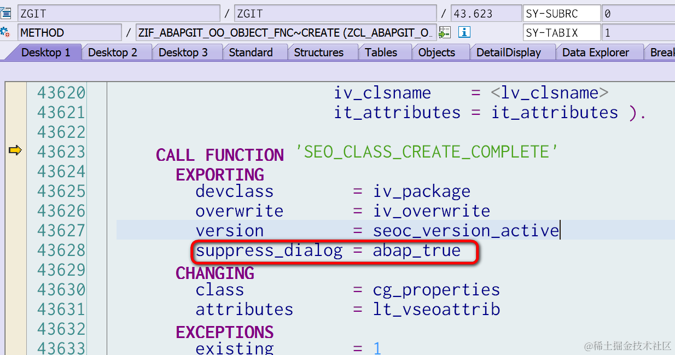Click the attributes parameter under CHANGING
This screenshot has height=355, width=675.
click(x=245, y=309)
